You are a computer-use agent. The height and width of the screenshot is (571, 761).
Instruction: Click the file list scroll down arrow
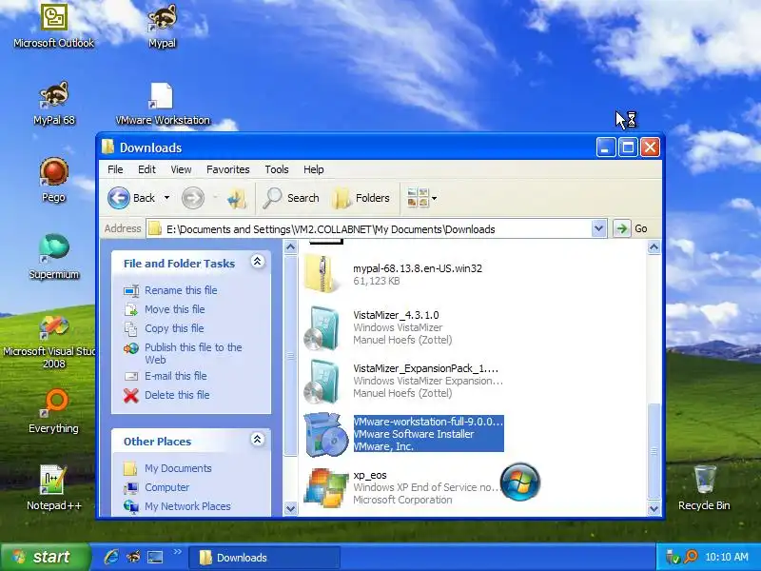click(654, 508)
